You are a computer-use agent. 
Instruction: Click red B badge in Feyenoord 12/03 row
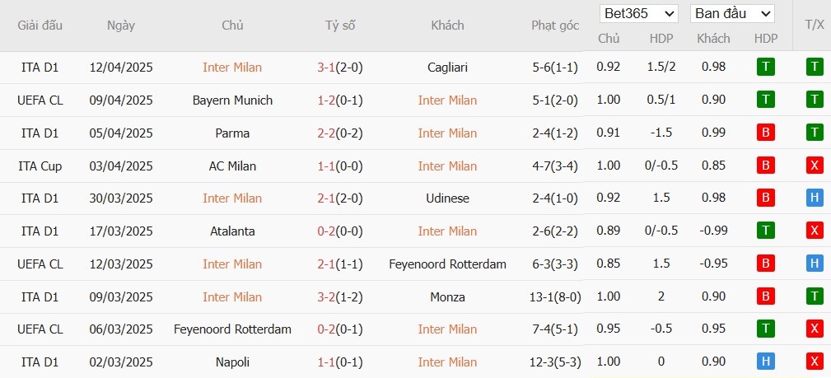coord(766,264)
